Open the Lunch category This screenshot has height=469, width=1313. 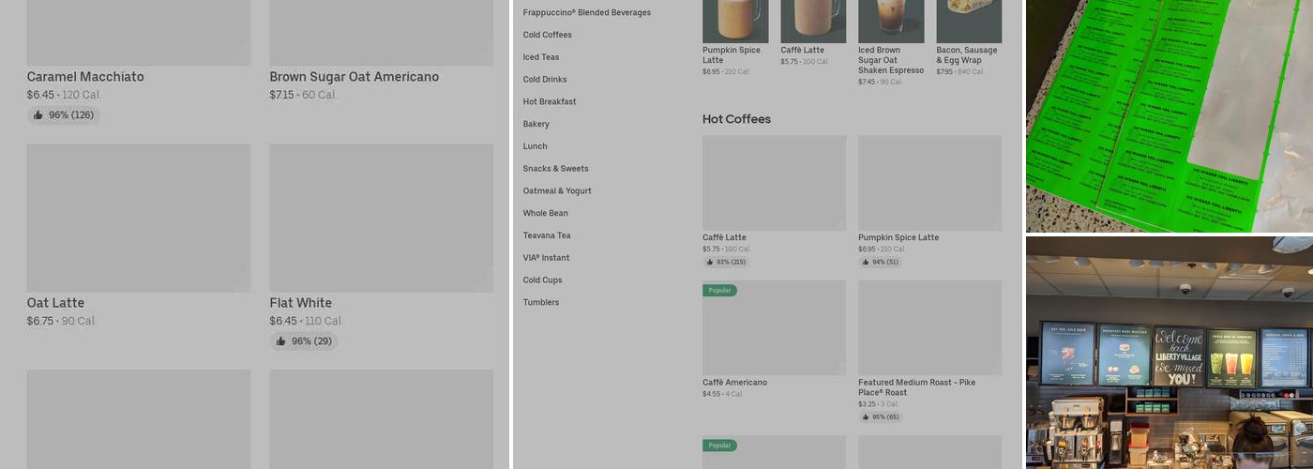[x=536, y=146]
